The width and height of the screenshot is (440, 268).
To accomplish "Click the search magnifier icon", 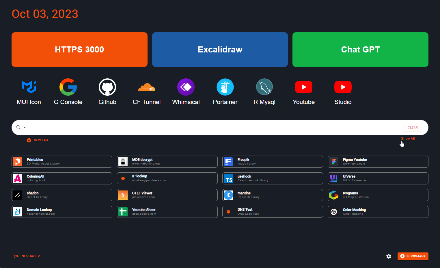I will [18, 127].
